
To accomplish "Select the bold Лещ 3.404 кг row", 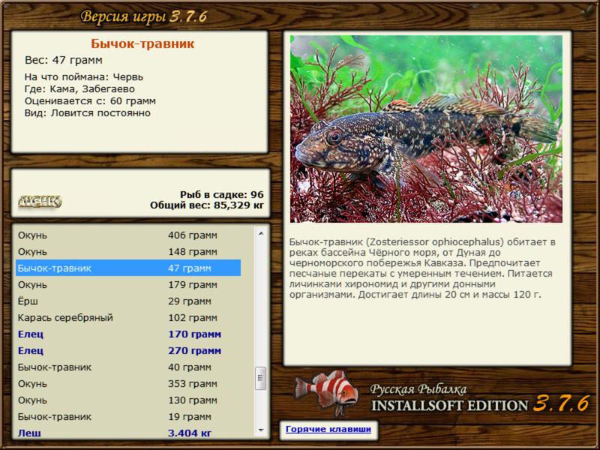I will coord(128,433).
